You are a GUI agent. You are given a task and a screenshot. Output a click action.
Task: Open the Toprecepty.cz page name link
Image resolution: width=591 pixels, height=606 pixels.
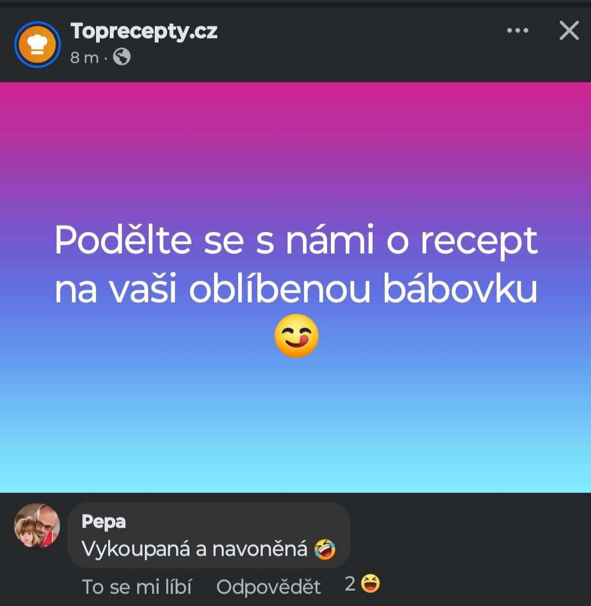144,31
